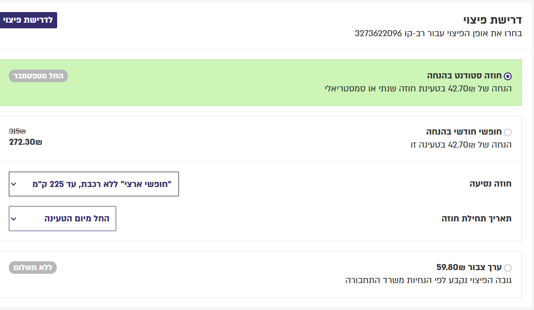Screen dimensions: 534x310
Task: Click the "דרישת פיצוי" page heading
Action: click(x=492, y=20)
